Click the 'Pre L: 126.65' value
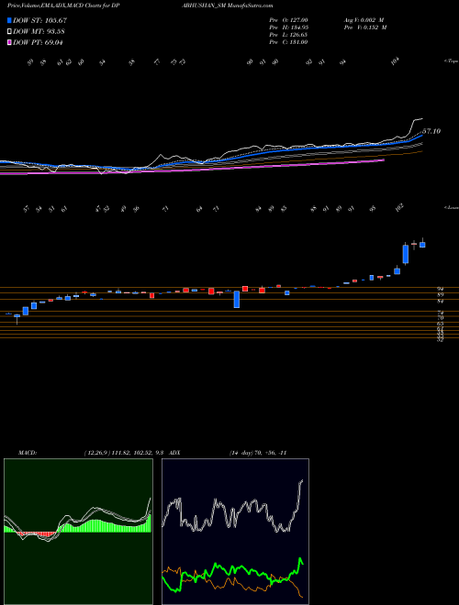 [x=288, y=35]
